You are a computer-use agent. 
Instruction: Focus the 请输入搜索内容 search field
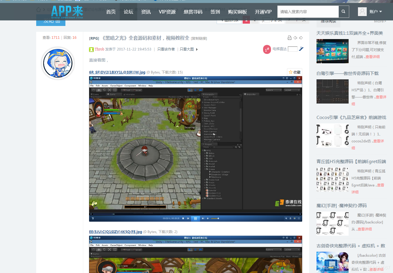[x=308, y=12]
